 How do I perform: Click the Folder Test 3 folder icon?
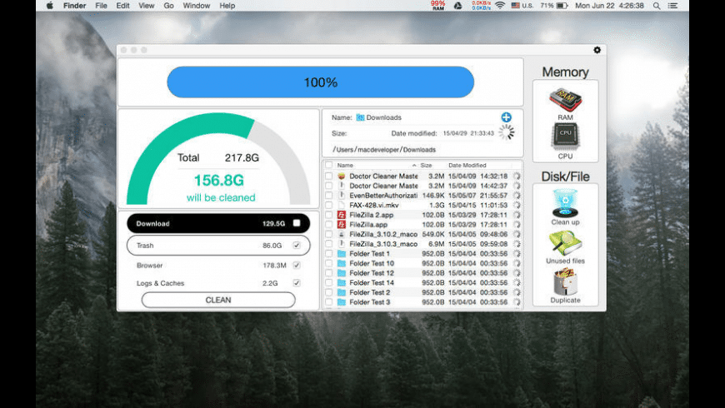(341, 302)
